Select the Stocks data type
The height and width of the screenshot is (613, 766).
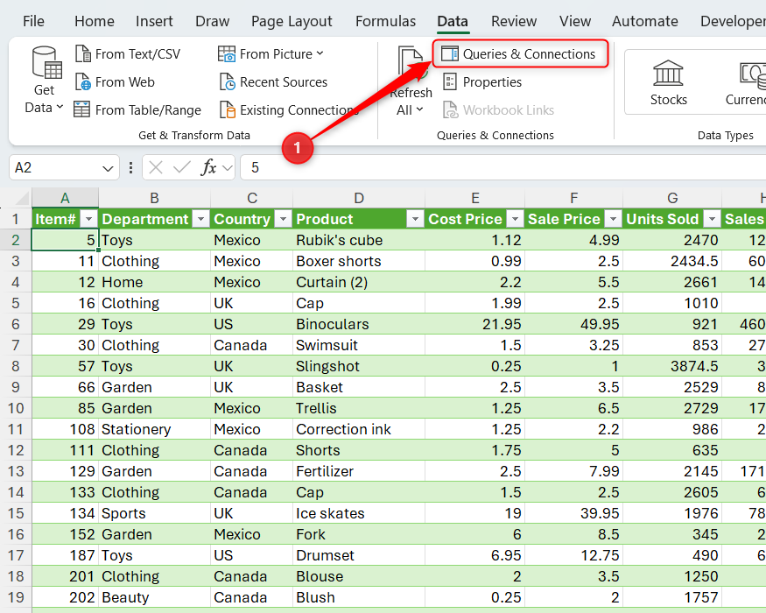coord(668,82)
